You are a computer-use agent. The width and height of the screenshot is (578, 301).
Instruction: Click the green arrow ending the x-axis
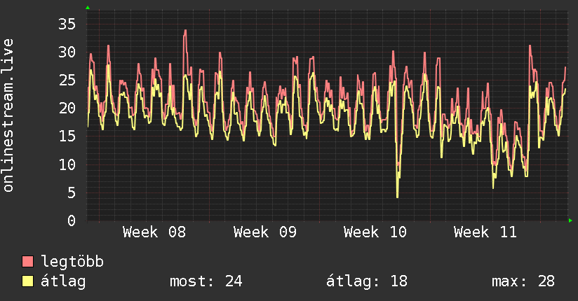[x=570, y=220]
